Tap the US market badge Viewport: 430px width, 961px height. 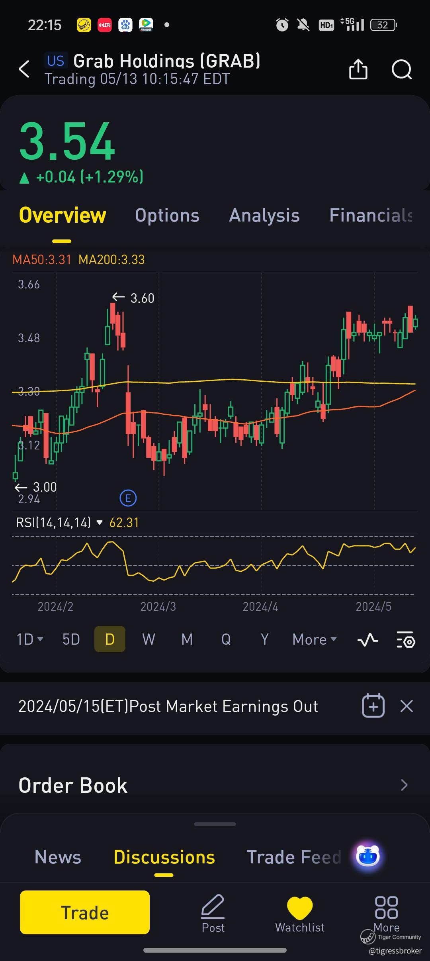[x=56, y=61]
